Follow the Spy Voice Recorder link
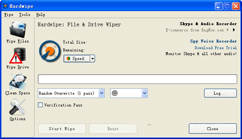 213,41
